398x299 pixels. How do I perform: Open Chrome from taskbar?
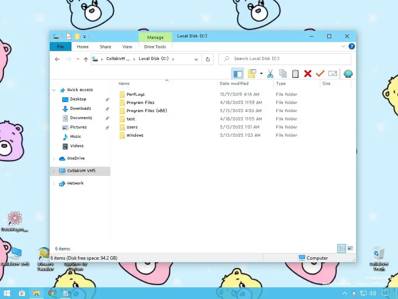[51, 293]
